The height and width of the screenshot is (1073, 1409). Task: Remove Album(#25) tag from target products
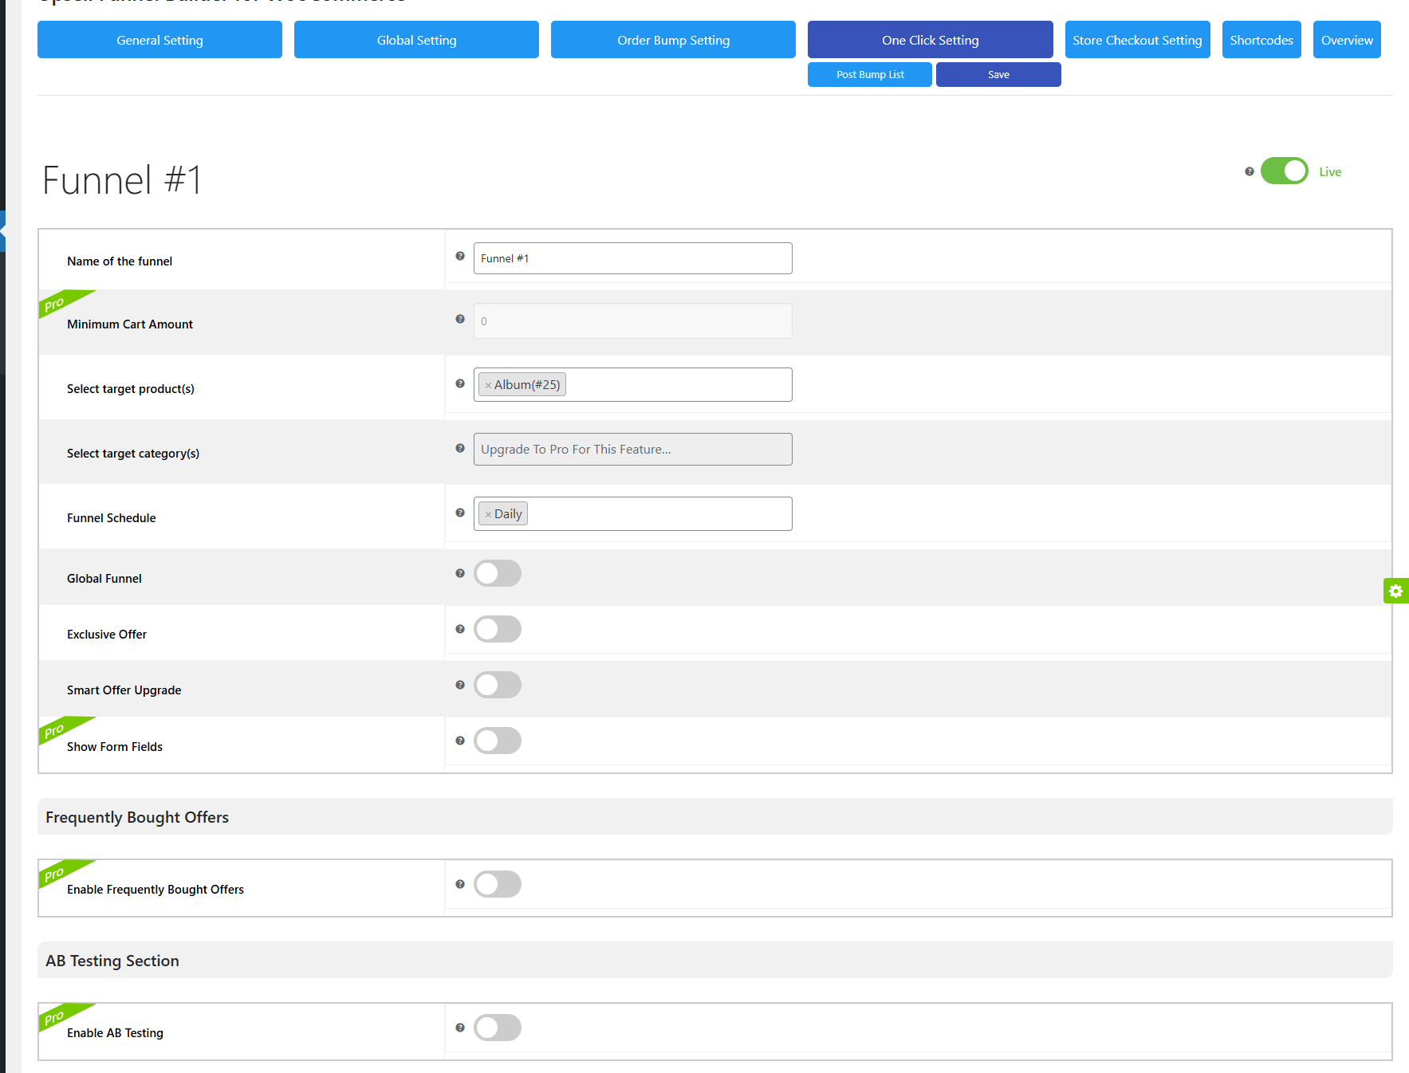[x=488, y=386]
